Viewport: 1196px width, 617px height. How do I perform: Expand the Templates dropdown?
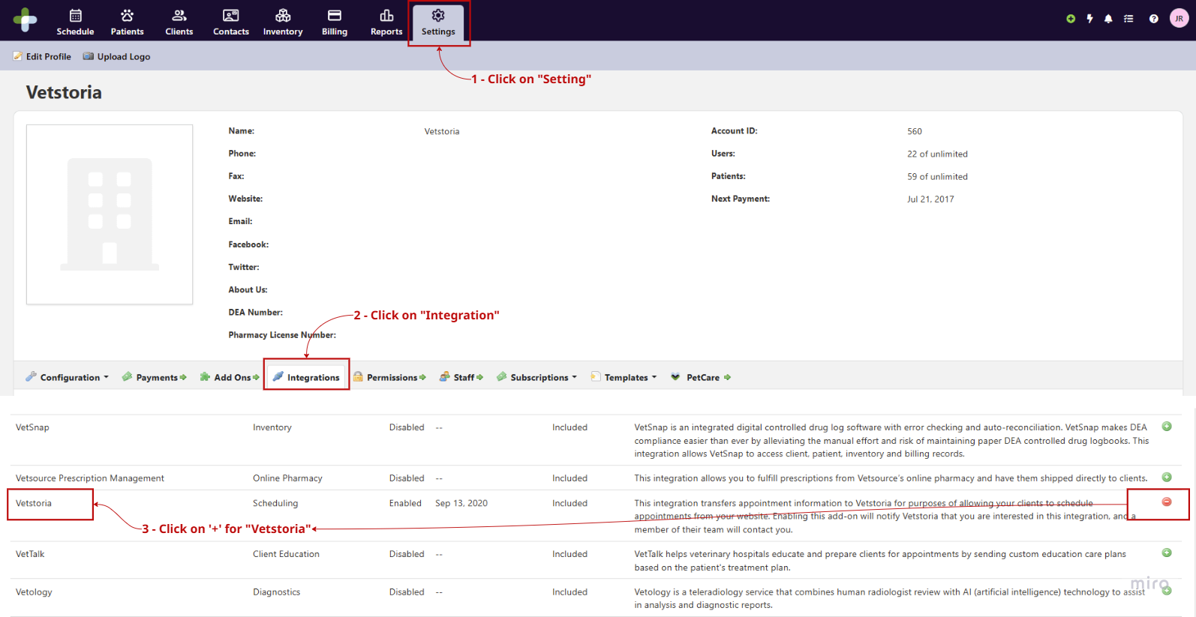pos(624,377)
